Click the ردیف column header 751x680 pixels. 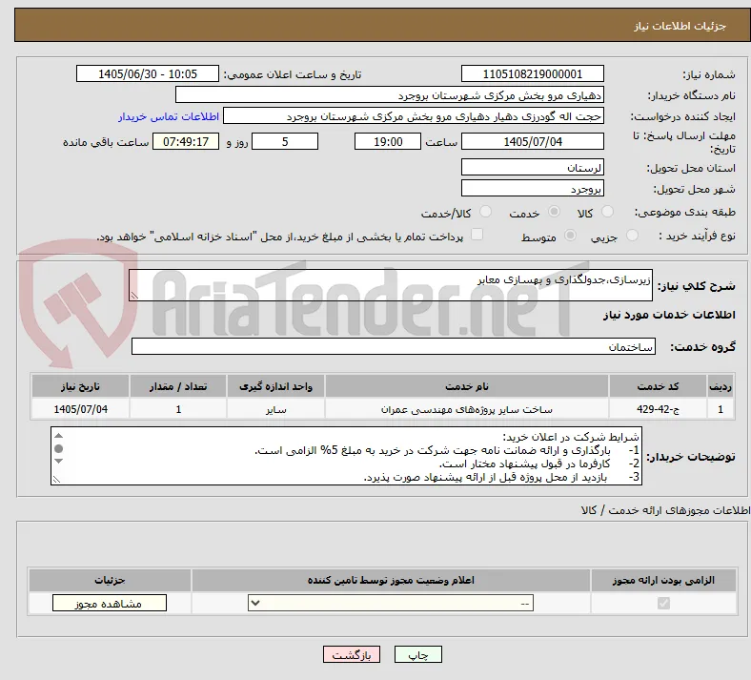click(x=721, y=386)
